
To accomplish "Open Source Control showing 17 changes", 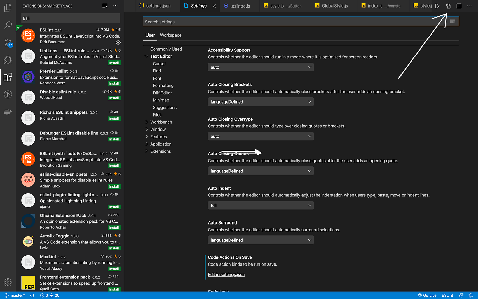I will [x=8, y=42].
